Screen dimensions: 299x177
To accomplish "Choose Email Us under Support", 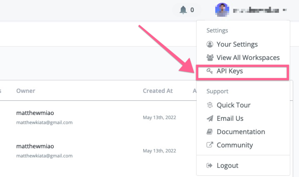I will tap(230, 118).
